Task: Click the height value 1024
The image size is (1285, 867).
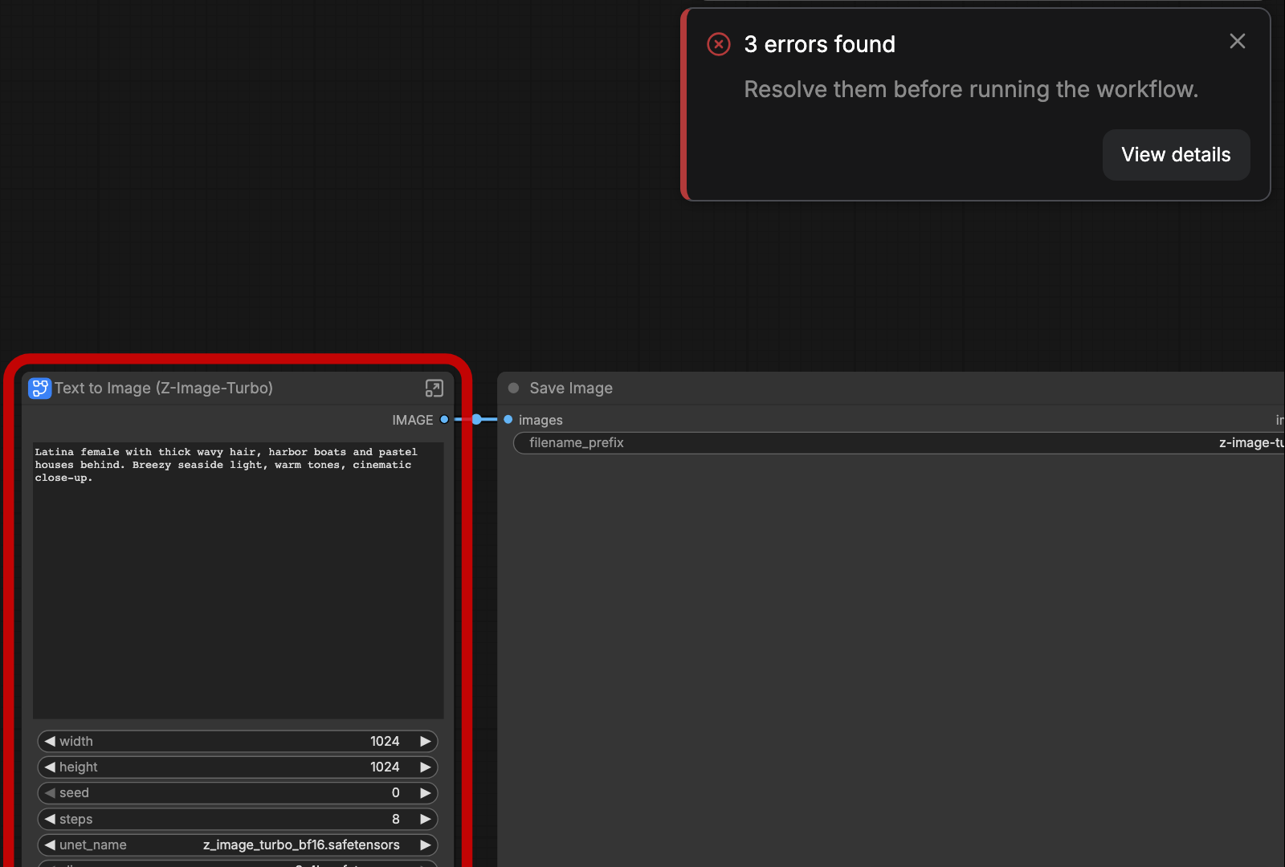Action: click(x=385, y=767)
